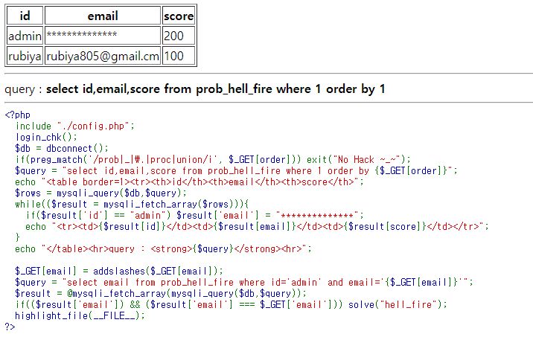Click the while mysqli_fetch_array line
This screenshot has width=533, height=337.
[132, 204]
